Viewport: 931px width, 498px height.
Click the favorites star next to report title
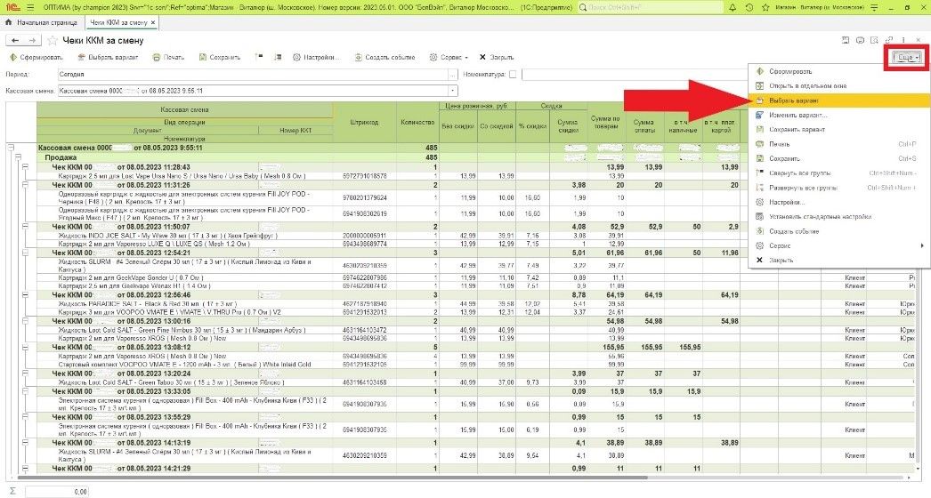pos(52,41)
